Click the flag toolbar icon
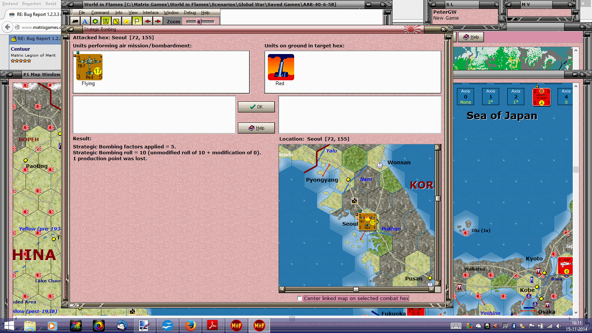Screen dimensions: 592x333 click(137, 21)
